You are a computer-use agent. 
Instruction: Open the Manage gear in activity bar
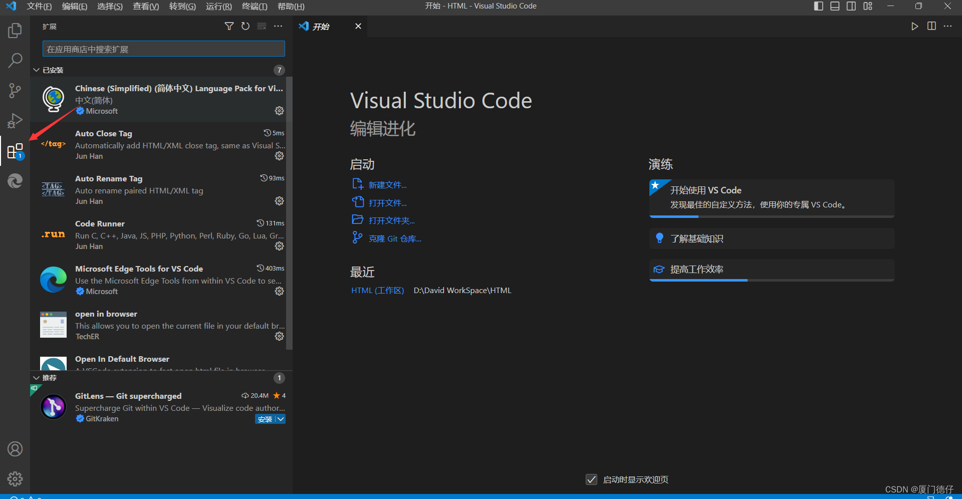[x=15, y=479]
